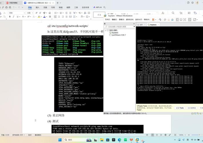Open the VMware pause button dropdown arrow
Image resolution: width=203 pixels, height=143 pixels.
[x=156, y=19]
